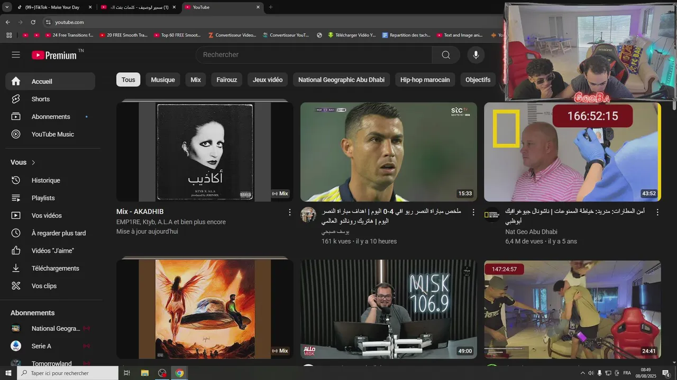Open a new browser tab

271,7
